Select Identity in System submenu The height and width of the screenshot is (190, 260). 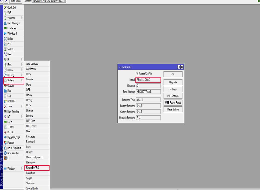click(37, 100)
